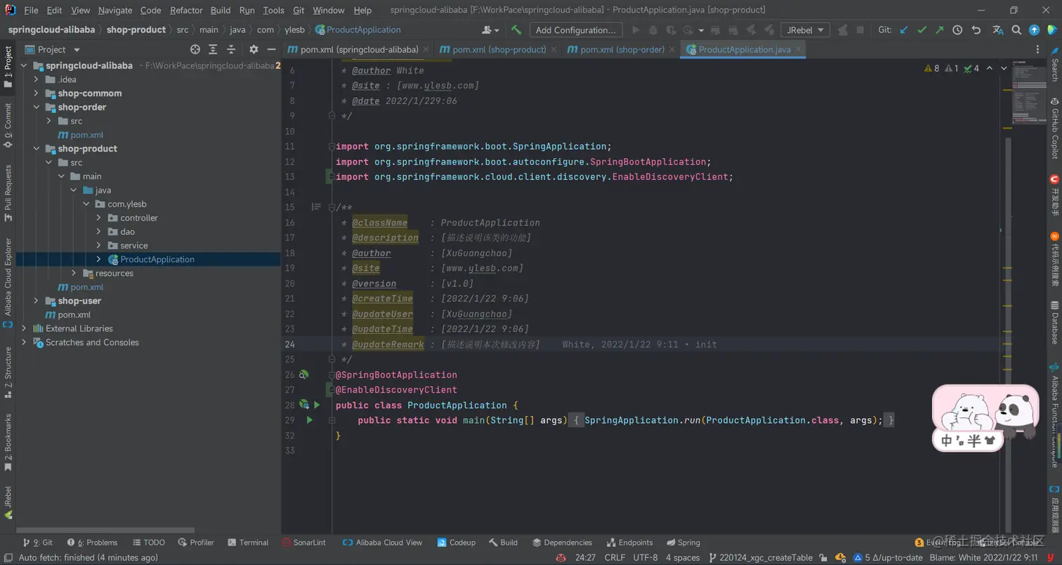Open Search Everywhere magnifier icon
Screen dimensions: 1062x565
[x=1016, y=30]
